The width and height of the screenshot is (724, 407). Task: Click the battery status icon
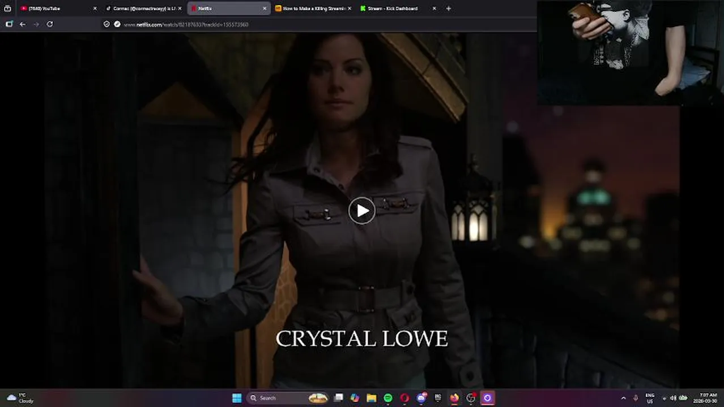[x=683, y=398]
